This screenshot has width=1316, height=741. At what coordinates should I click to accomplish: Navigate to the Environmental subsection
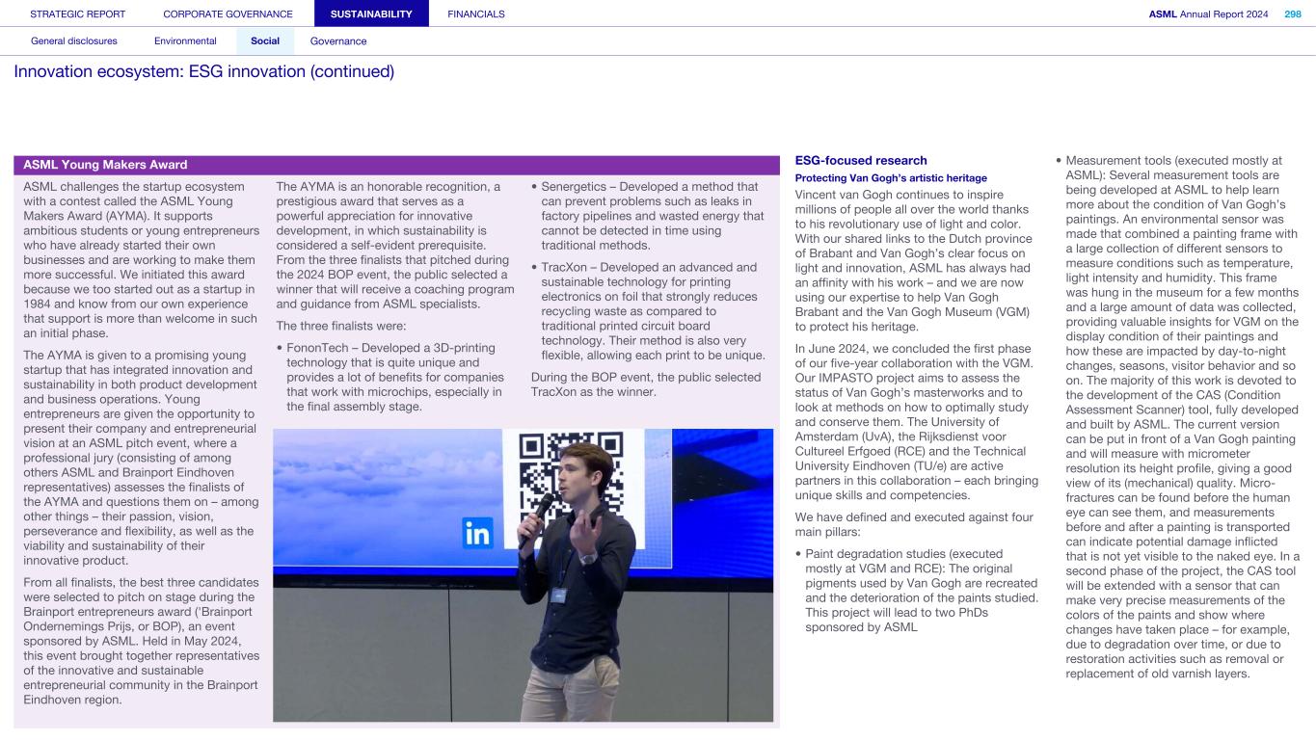click(x=185, y=41)
